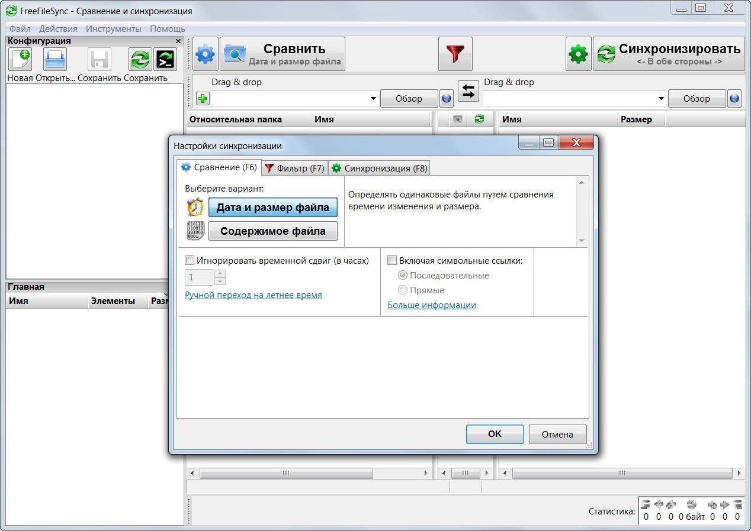The height and width of the screenshot is (531, 751).
Task: Decrease the time shift hours spinner
Action: [220, 281]
